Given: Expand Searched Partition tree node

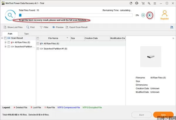Looking at the screenshot, I should 5,47.
